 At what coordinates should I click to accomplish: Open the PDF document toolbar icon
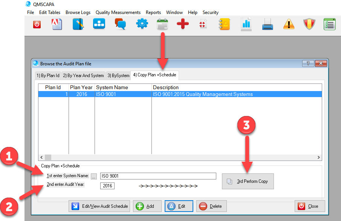[x=57, y=25]
